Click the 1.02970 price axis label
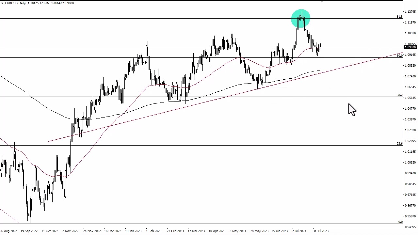The height and width of the screenshot is (235, 418). [x=410, y=130]
